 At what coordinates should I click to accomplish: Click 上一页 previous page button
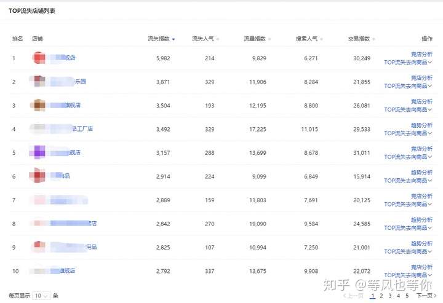353,296
